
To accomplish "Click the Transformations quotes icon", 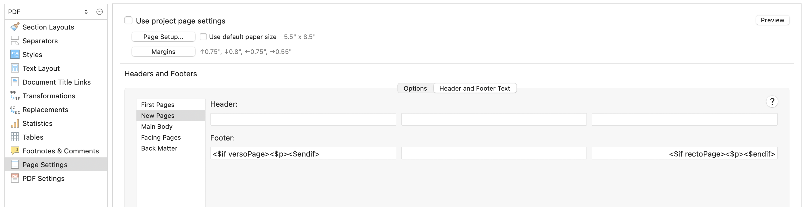I will (15, 95).
